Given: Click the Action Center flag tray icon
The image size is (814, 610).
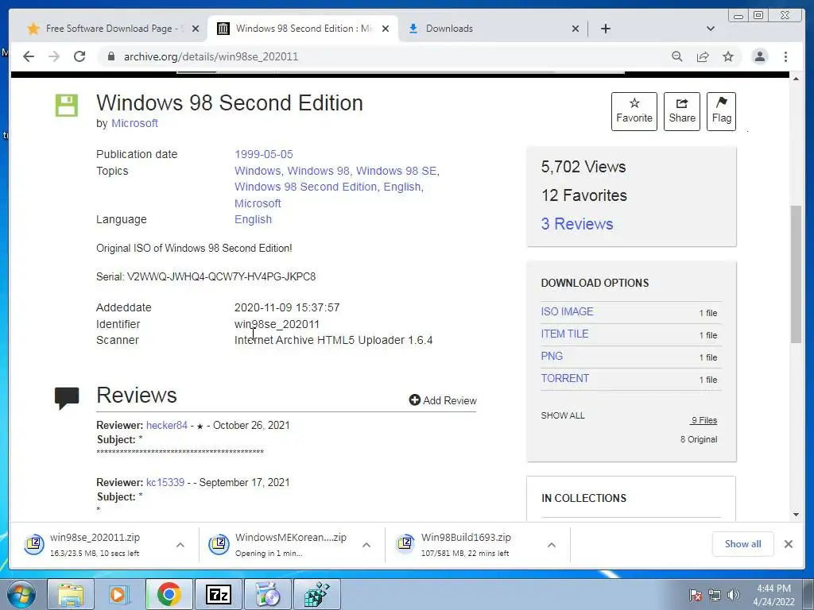Looking at the screenshot, I should 695,595.
